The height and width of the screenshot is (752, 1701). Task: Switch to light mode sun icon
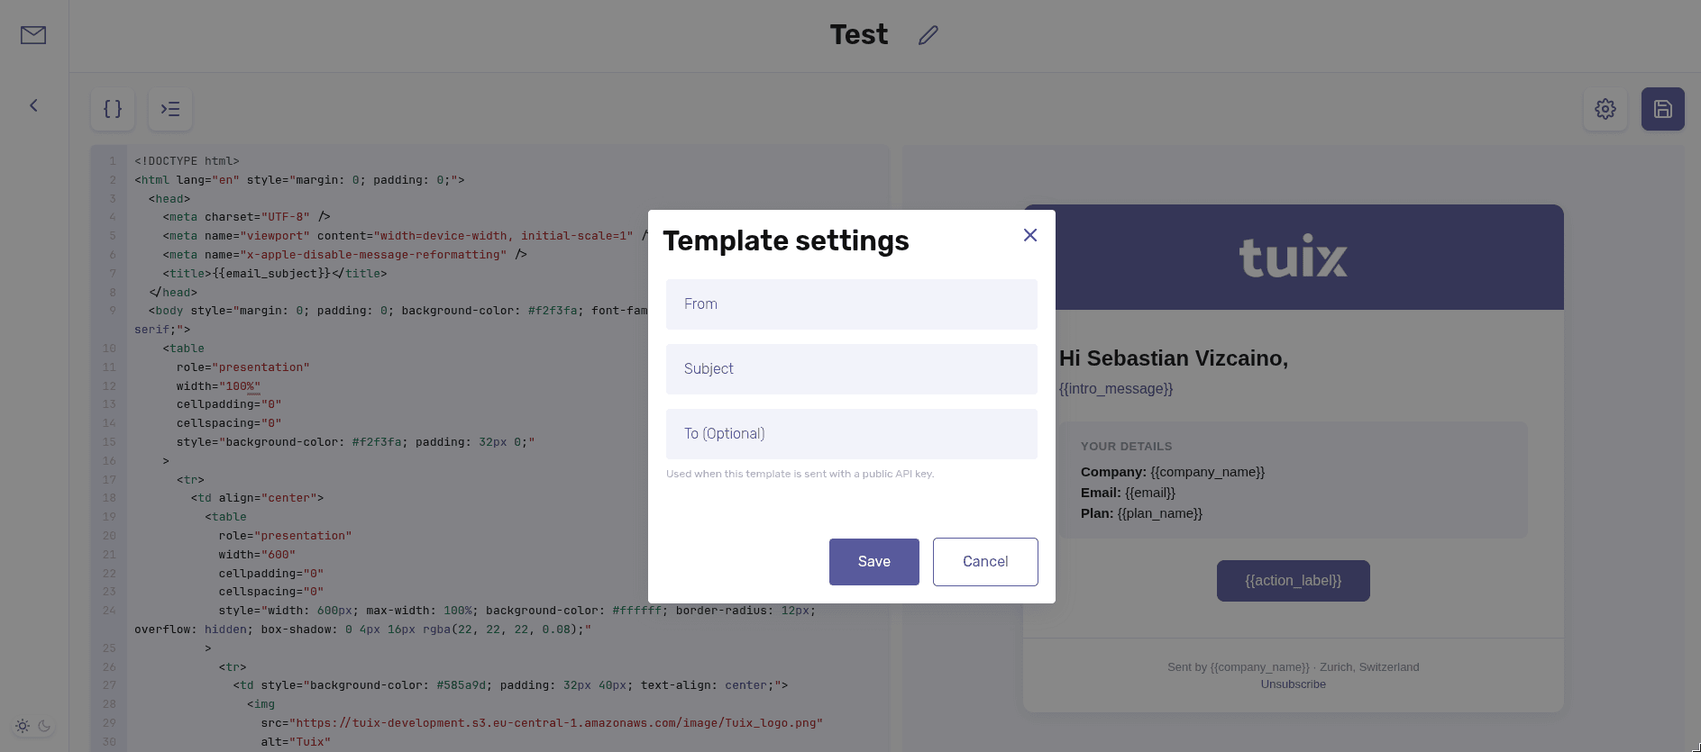[23, 726]
